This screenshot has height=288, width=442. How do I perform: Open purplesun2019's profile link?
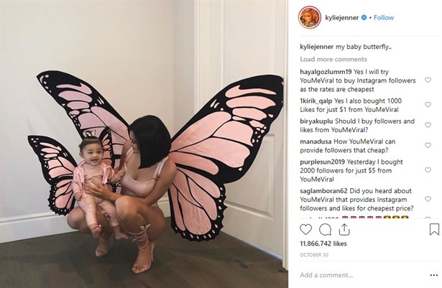[322, 162]
